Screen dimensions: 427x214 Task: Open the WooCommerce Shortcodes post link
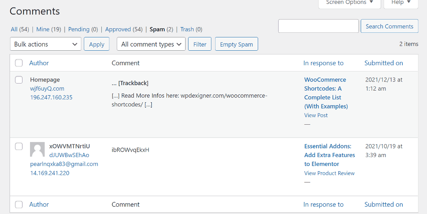pyautogui.click(x=326, y=93)
